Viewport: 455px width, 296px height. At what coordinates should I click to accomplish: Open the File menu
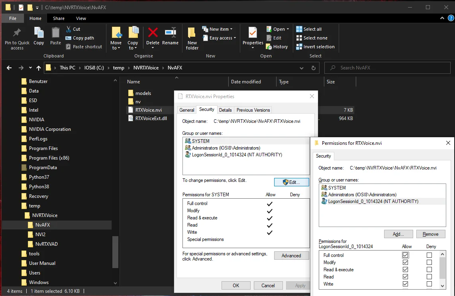click(13, 18)
